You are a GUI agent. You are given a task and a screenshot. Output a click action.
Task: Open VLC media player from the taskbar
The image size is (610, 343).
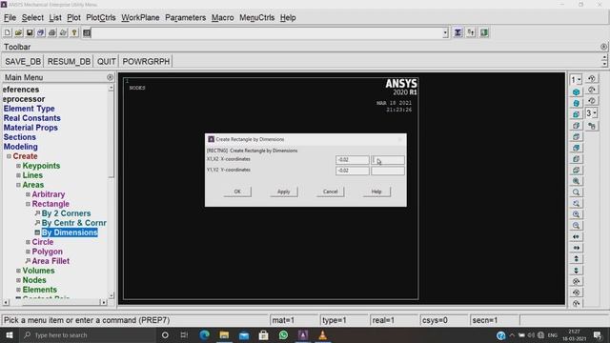322,334
